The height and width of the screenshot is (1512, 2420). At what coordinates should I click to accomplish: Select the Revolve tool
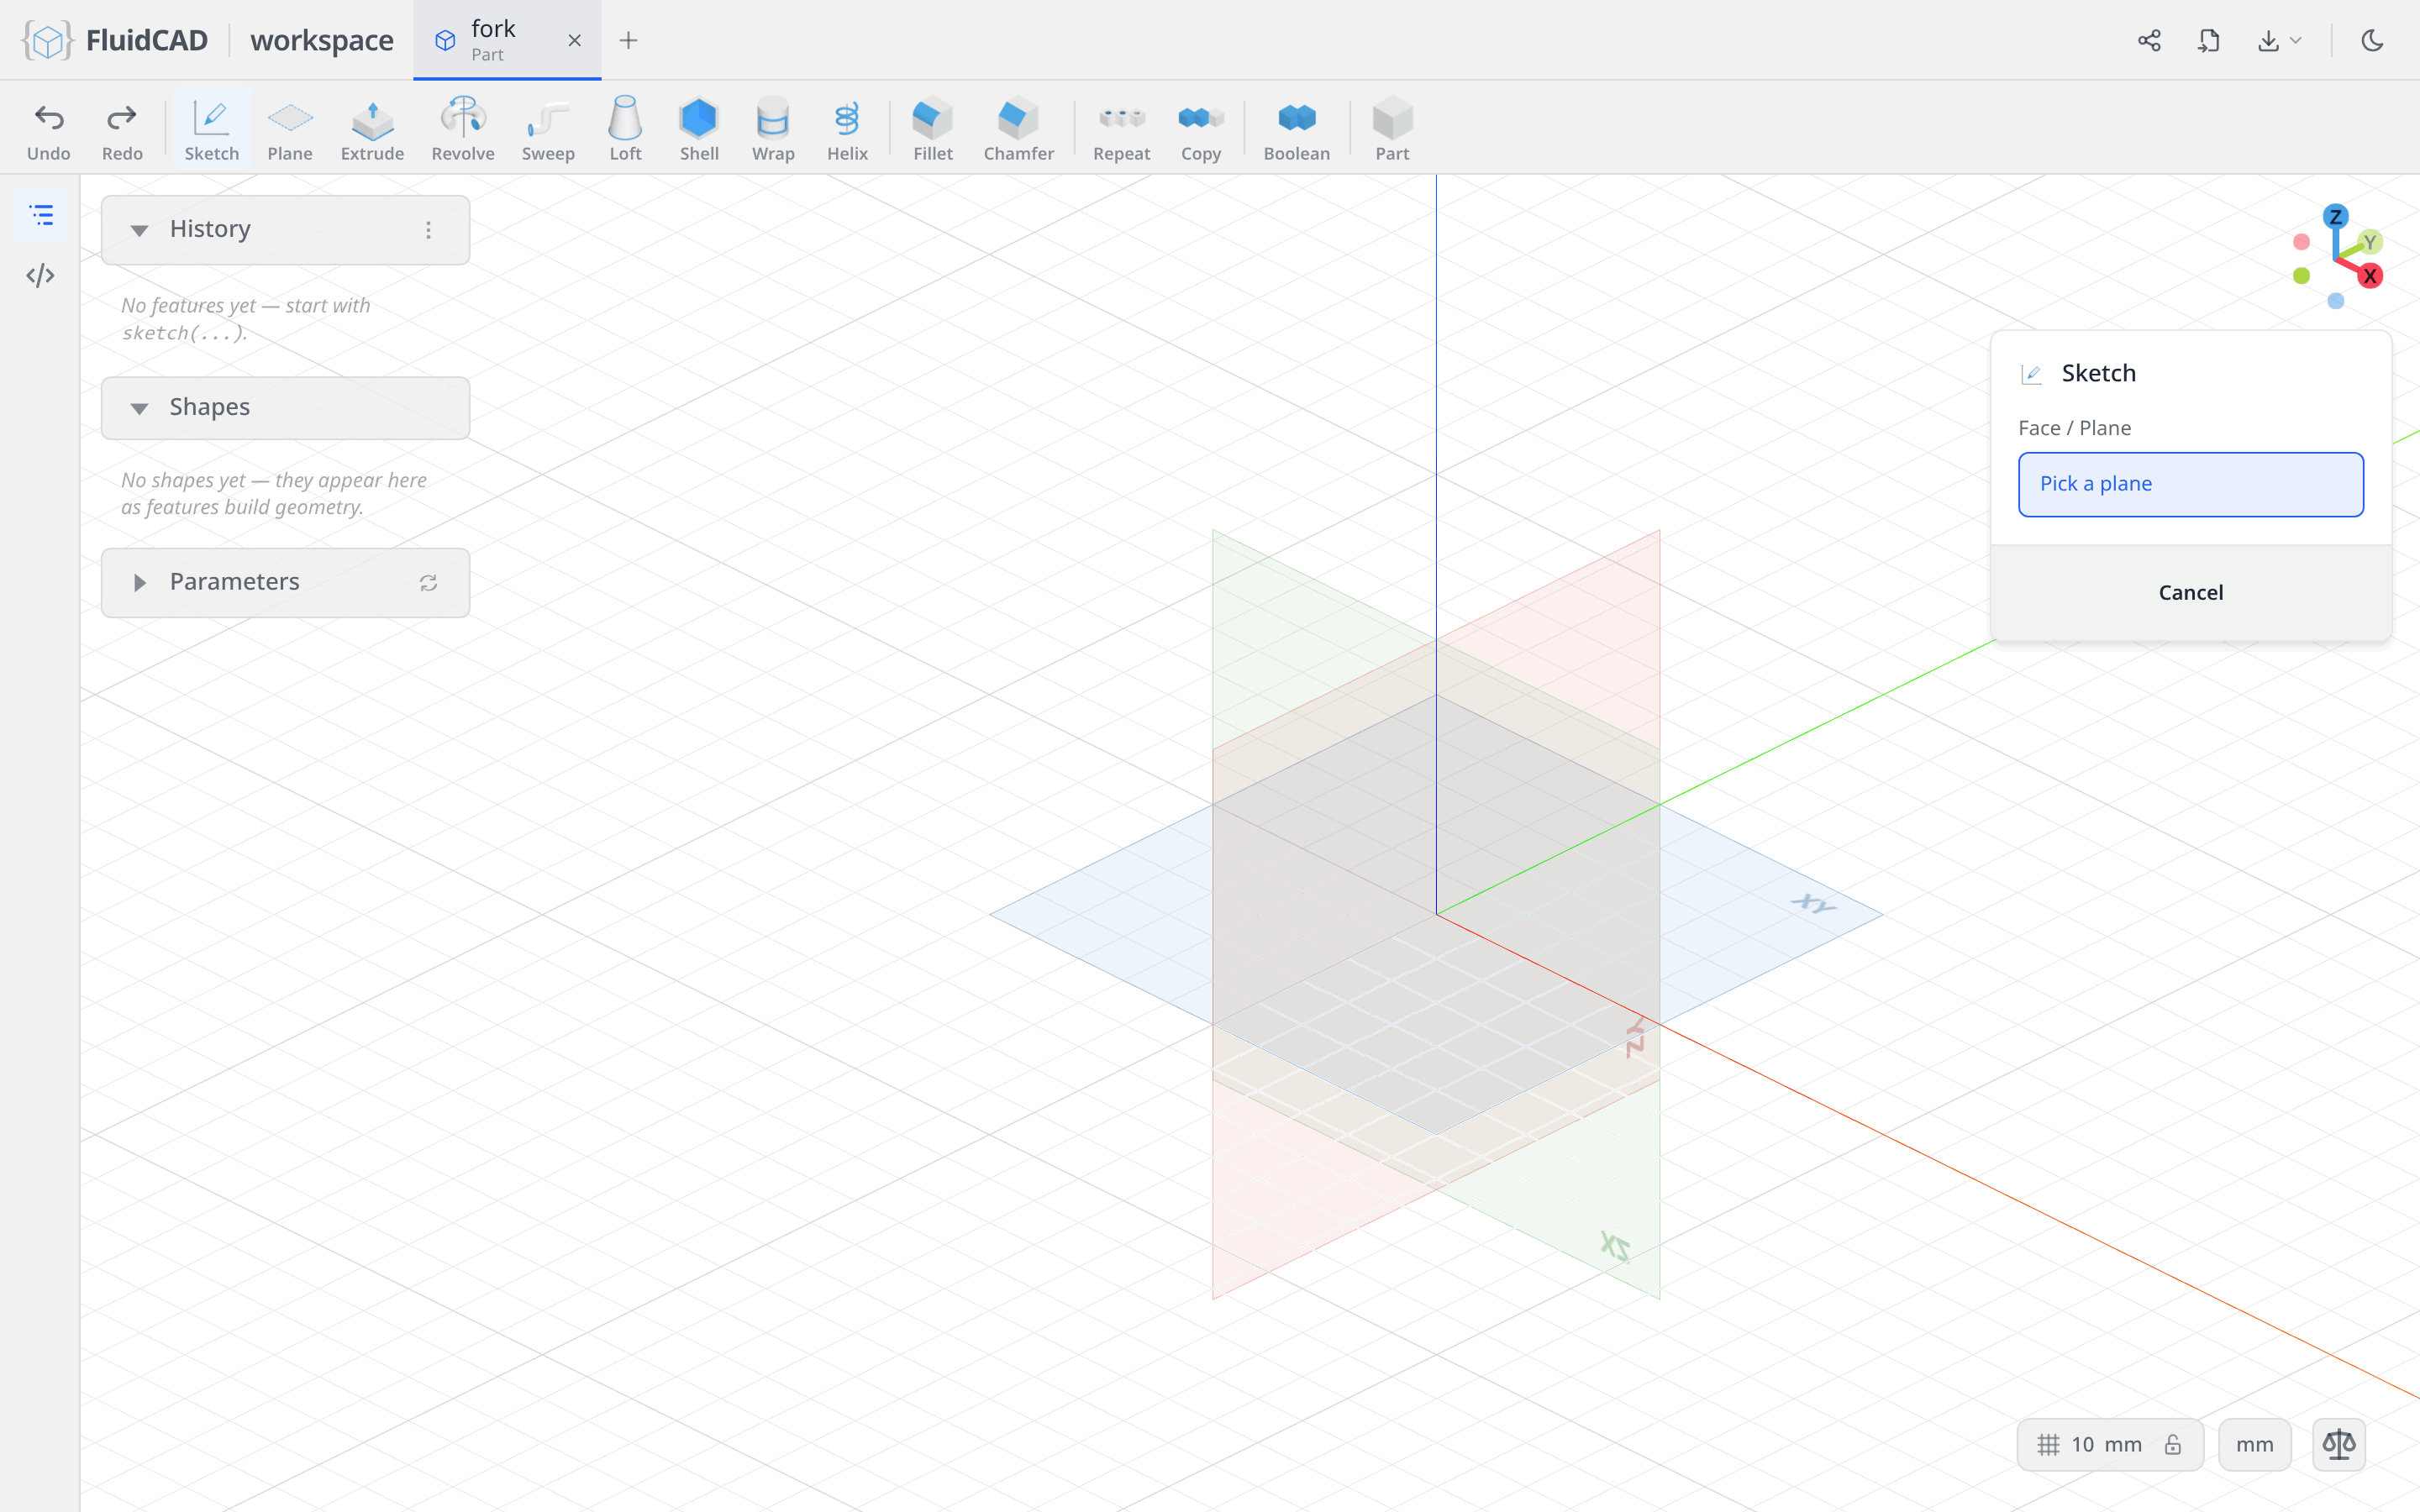pos(462,128)
